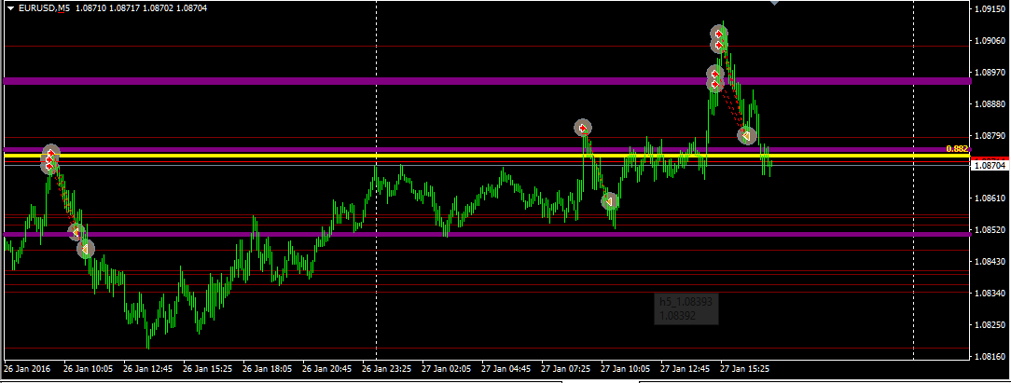Select the second sell arrow just under the peak's top arrow
This screenshot has height=383, width=1011.
click(720, 45)
